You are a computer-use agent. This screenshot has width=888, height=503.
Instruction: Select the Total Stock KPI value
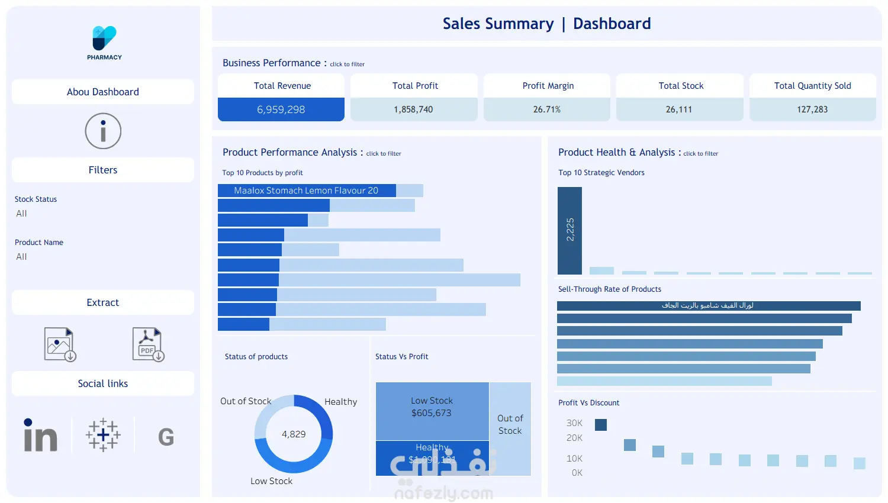click(680, 109)
